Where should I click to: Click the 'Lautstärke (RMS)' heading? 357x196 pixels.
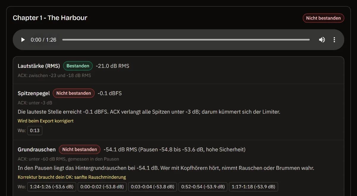coord(39,66)
